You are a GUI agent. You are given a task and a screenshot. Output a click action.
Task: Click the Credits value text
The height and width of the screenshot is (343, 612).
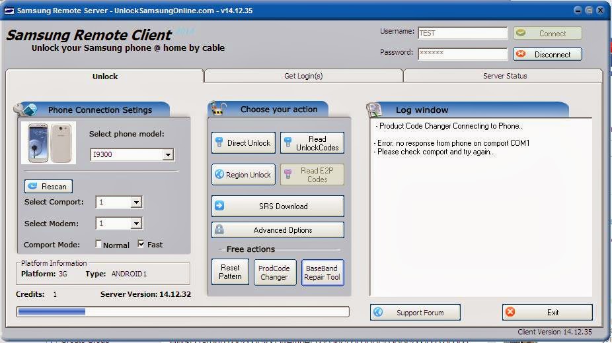[x=55, y=294]
